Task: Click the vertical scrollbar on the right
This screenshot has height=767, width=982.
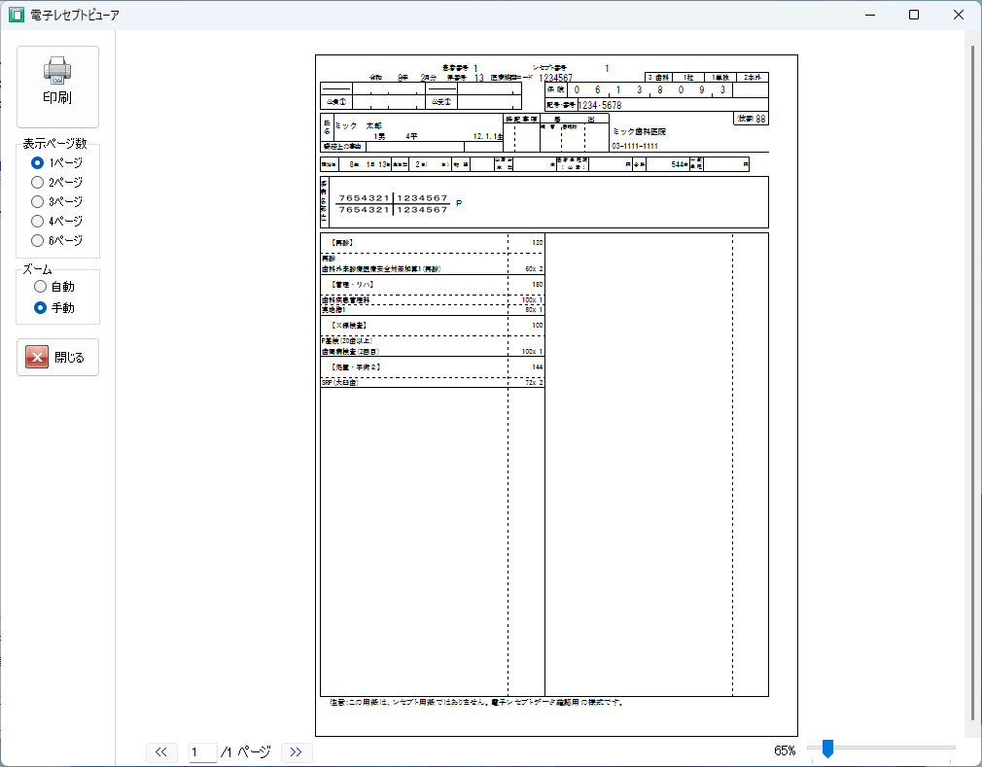Action: point(972,389)
